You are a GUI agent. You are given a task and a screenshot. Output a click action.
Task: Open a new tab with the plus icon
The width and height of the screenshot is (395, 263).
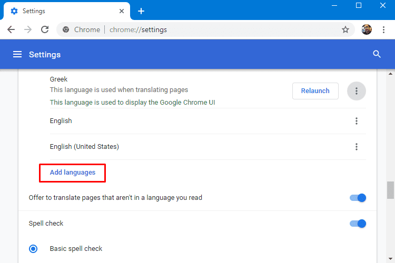point(141,11)
